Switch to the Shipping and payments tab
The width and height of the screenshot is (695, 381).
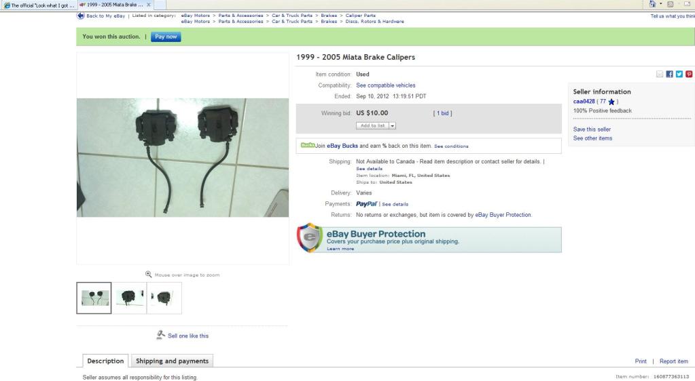click(x=172, y=361)
